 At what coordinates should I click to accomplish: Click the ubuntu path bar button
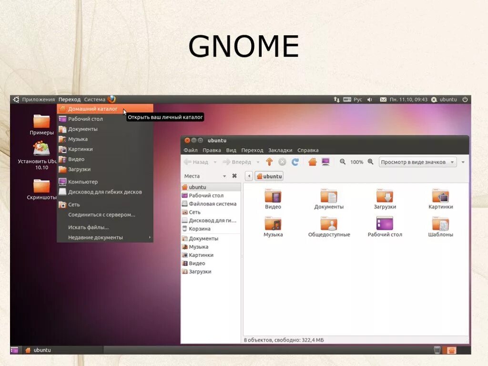click(269, 176)
